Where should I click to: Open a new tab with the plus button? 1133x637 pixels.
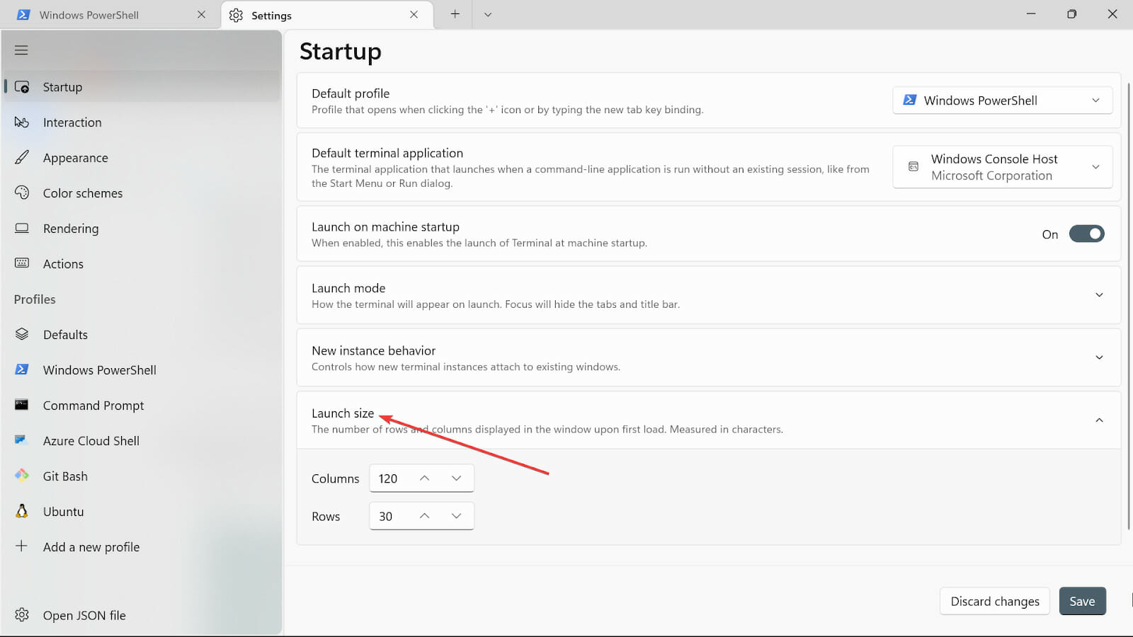(x=455, y=14)
